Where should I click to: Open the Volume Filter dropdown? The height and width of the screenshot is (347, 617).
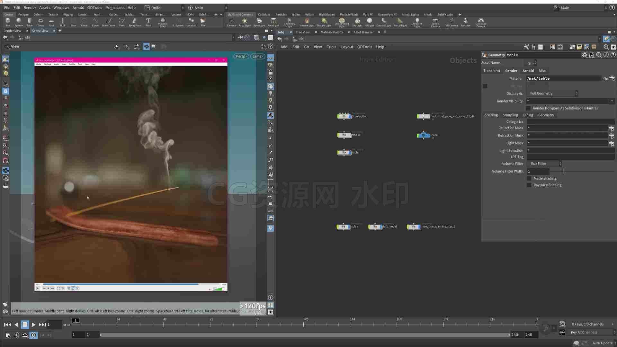coord(544,164)
